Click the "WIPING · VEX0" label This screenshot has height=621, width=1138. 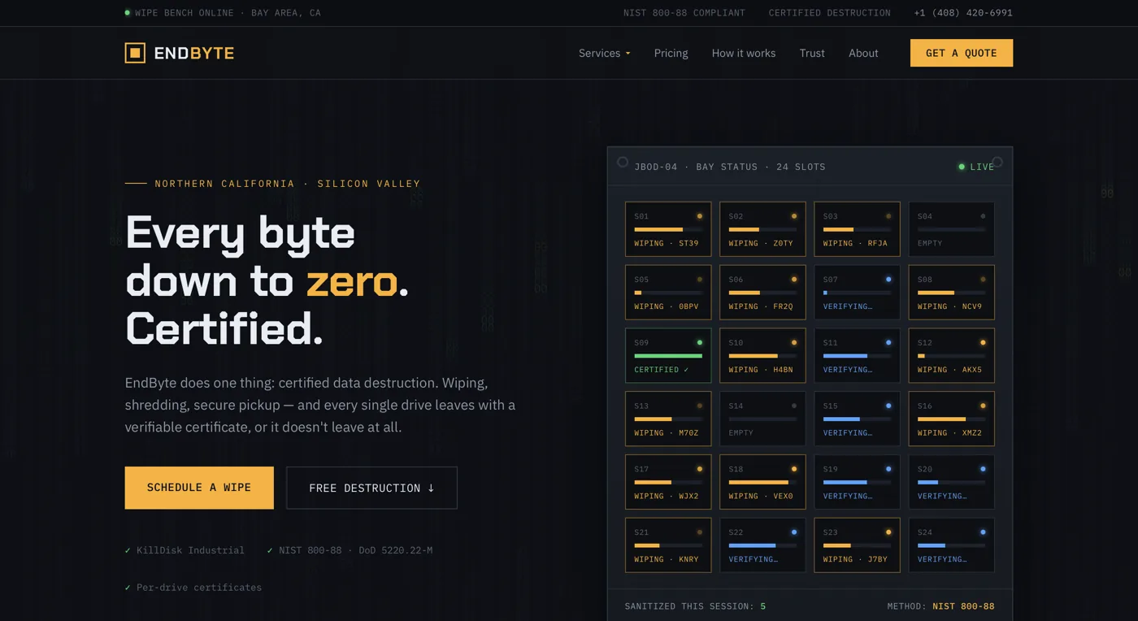pyautogui.click(x=761, y=496)
